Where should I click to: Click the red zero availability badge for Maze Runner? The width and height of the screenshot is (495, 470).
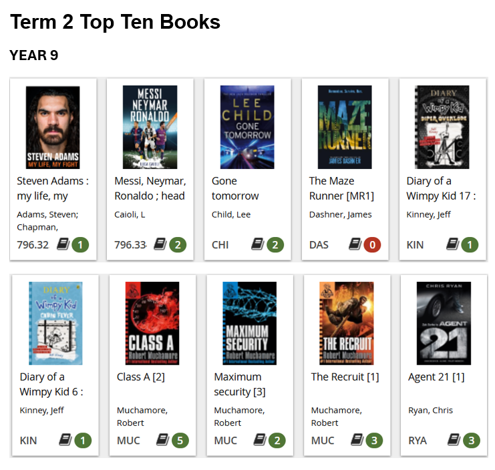pos(372,245)
